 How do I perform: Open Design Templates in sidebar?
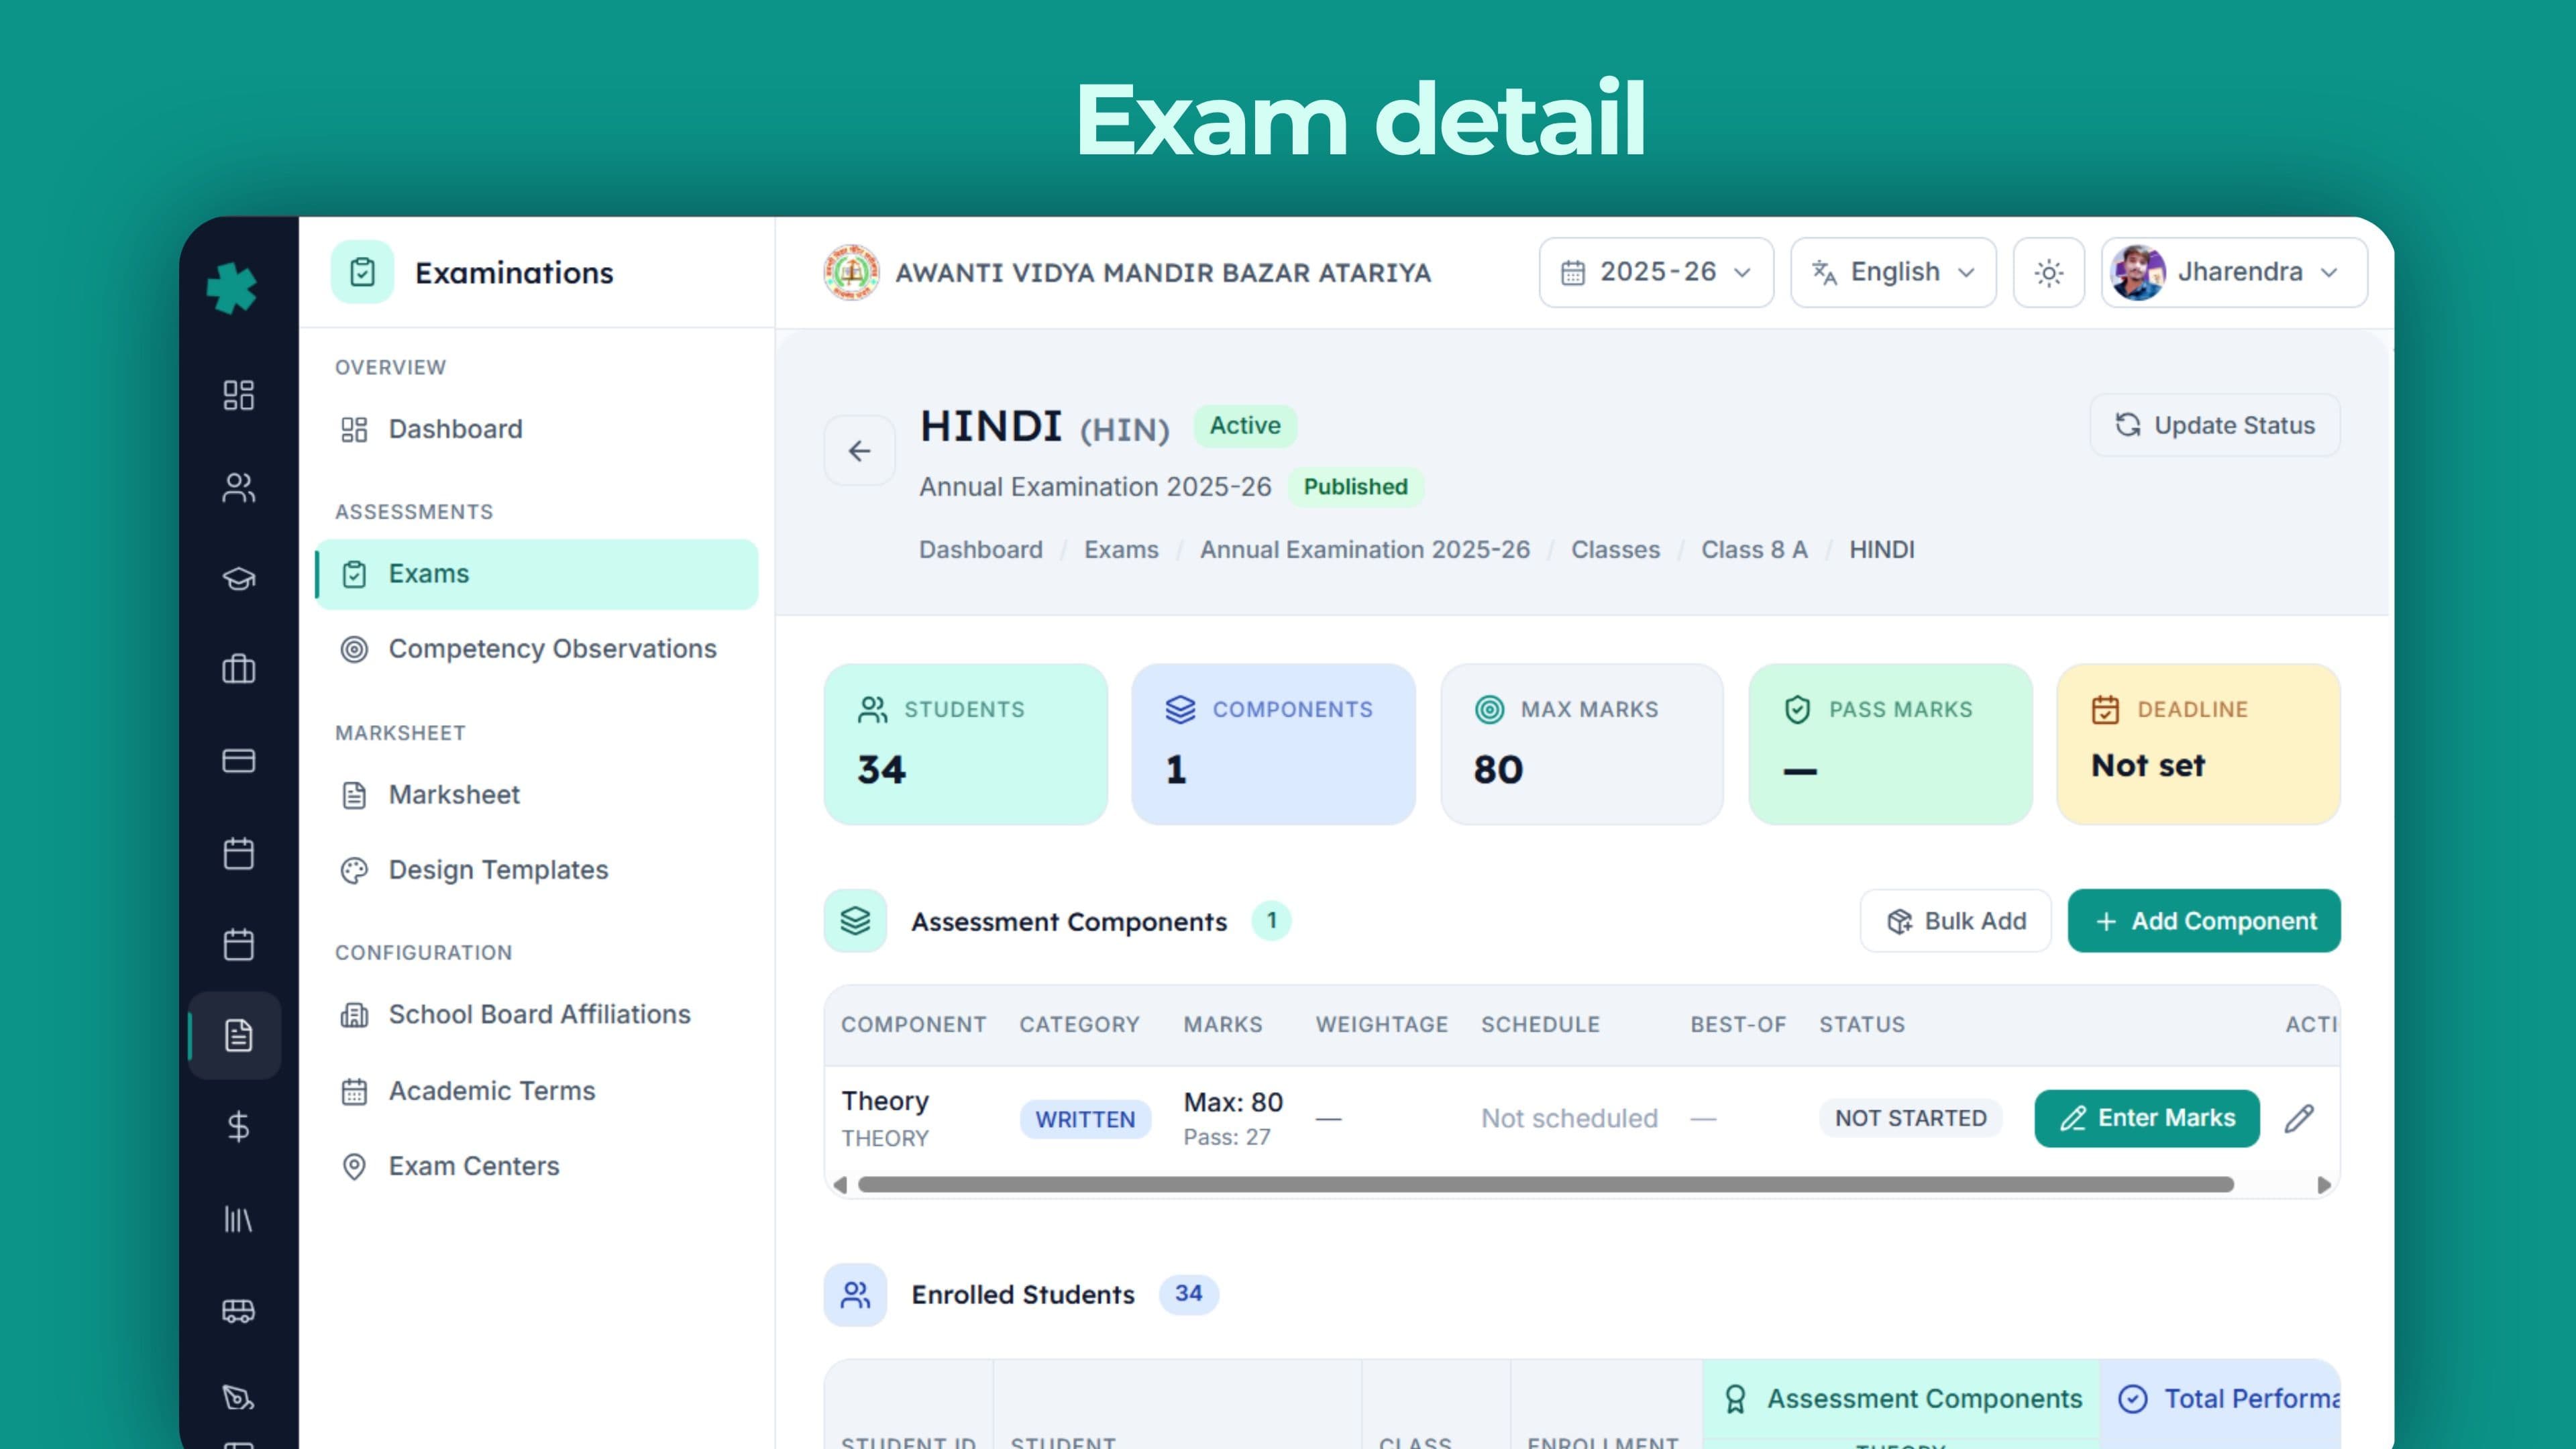(x=536, y=870)
